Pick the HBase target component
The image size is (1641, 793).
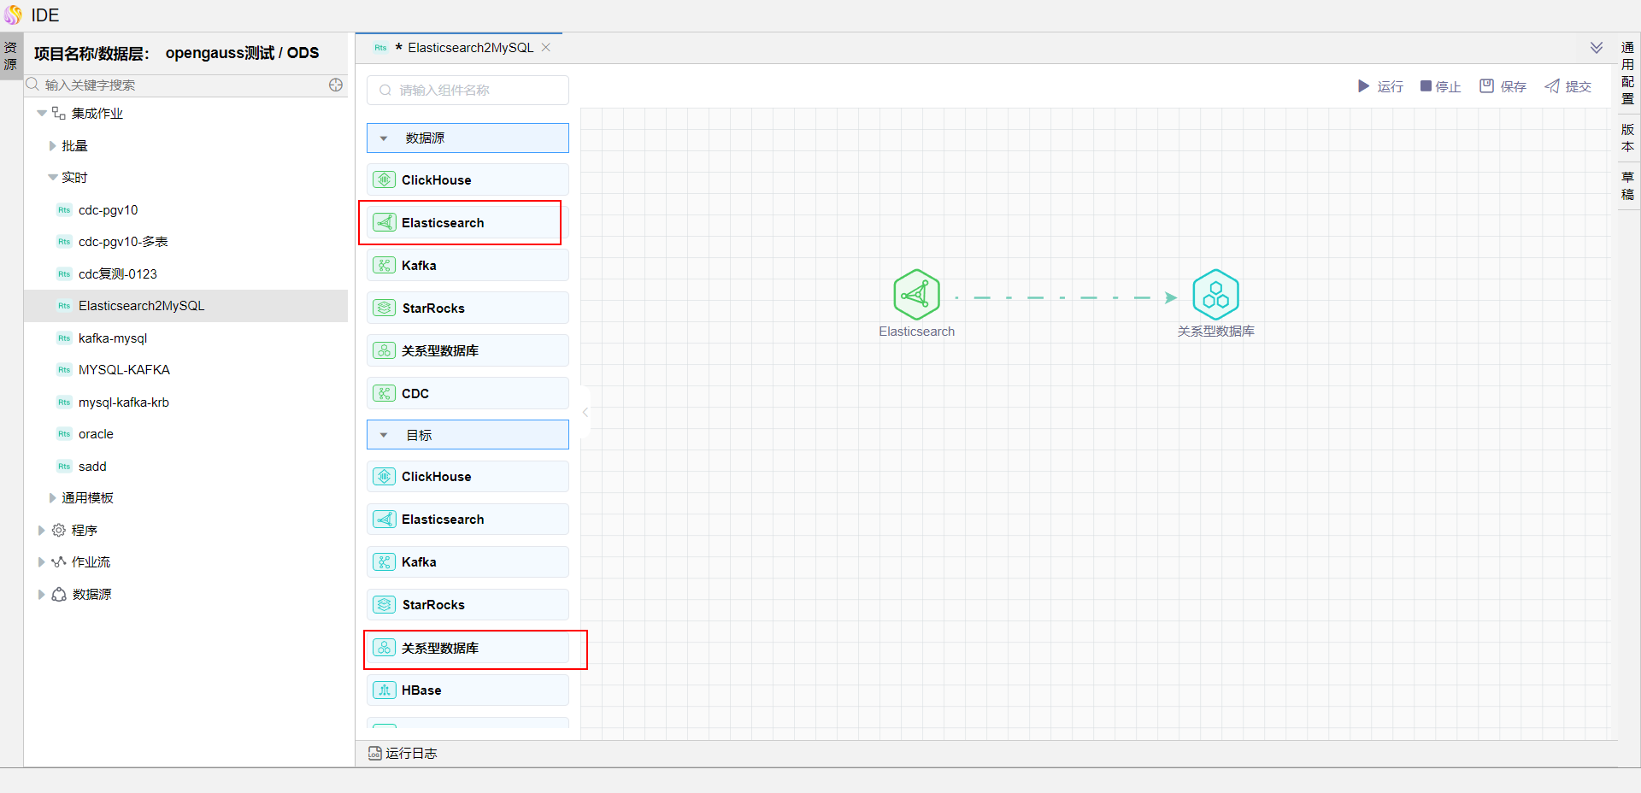pyautogui.click(x=468, y=690)
